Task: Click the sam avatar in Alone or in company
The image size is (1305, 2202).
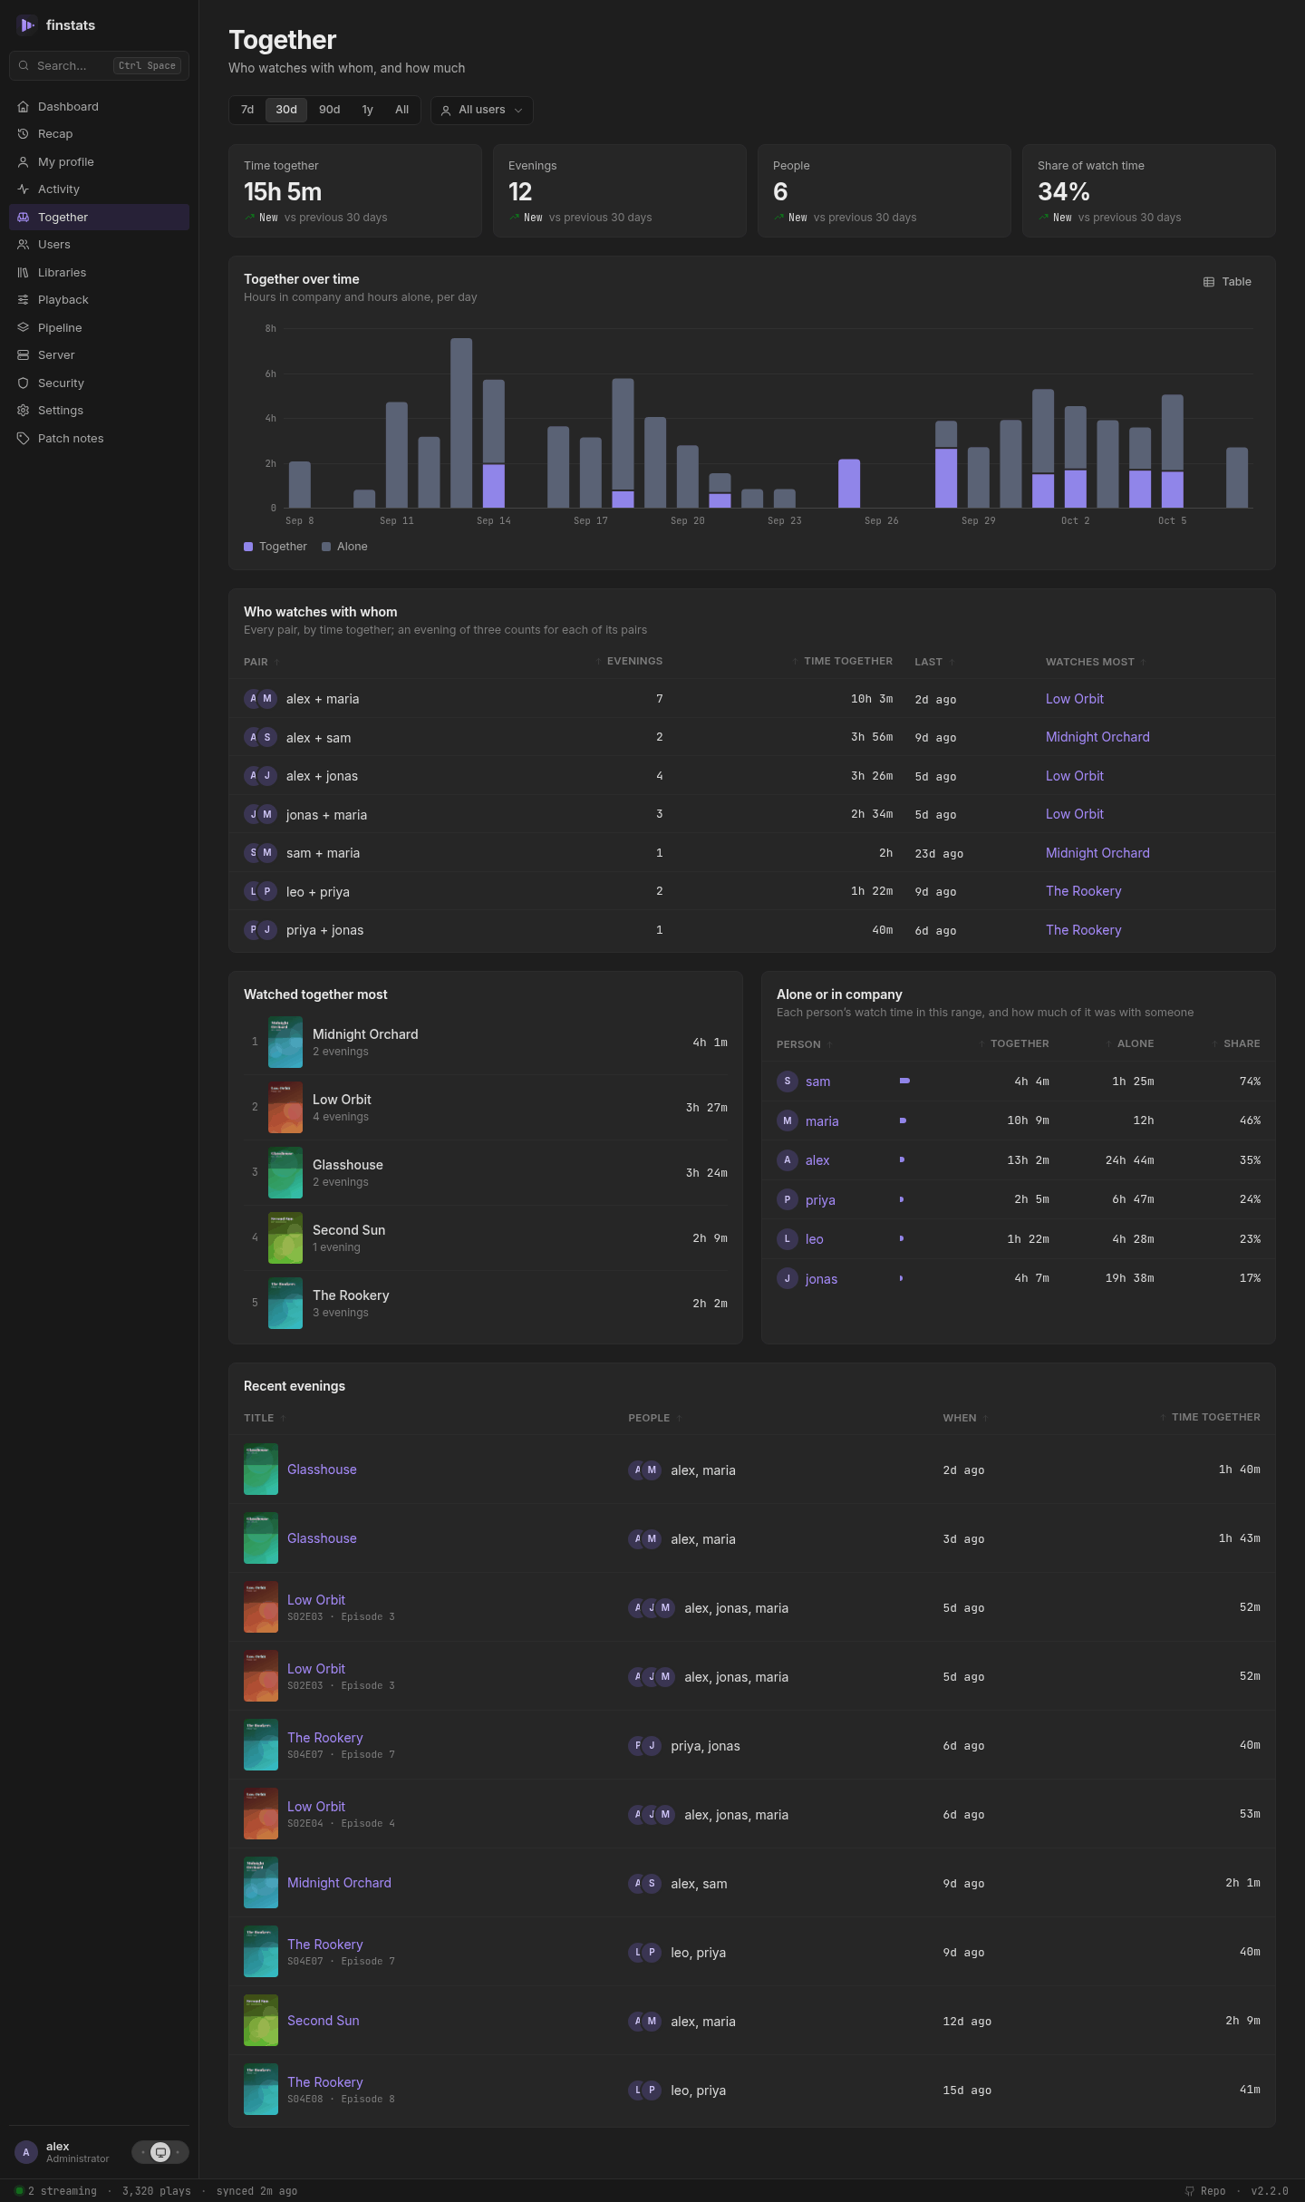Action: click(788, 1082)
